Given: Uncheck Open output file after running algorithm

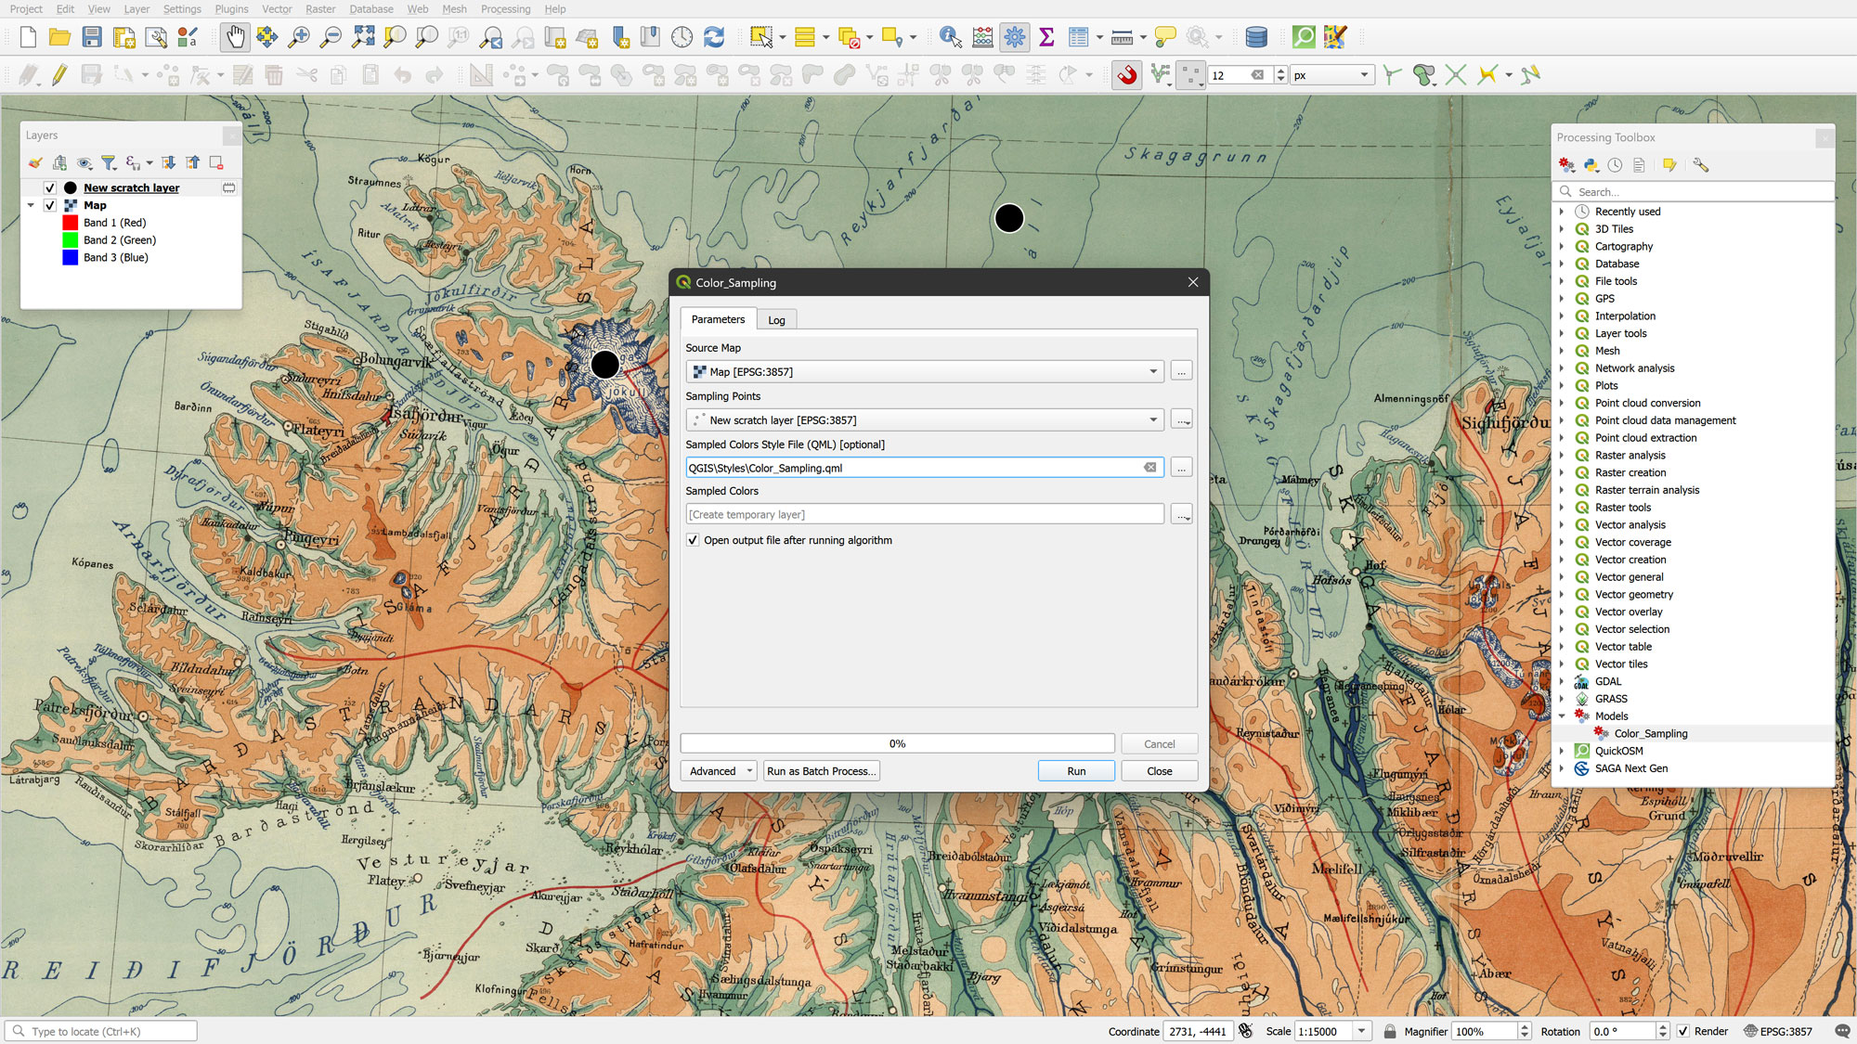Looking at the screenshot, I should (x=693, y=540).
